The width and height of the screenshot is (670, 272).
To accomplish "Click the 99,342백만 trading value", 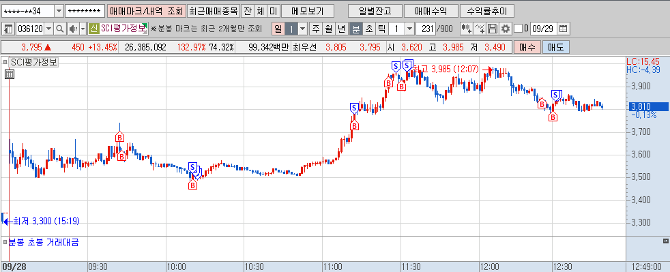I will 268,47.
